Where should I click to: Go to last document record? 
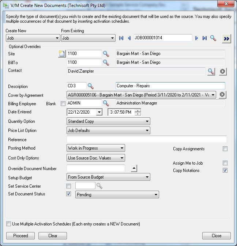tap(204, 38)
